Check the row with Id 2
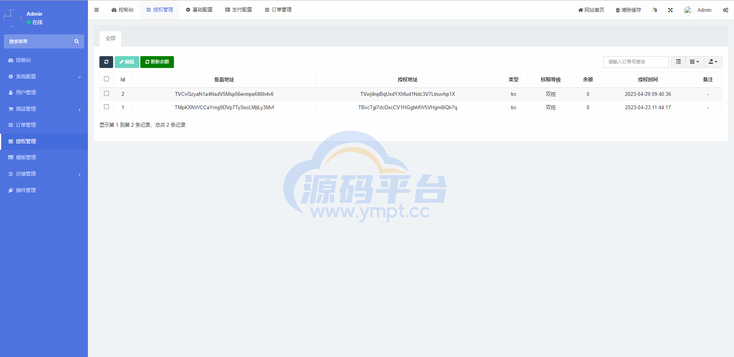 [106, 94]
